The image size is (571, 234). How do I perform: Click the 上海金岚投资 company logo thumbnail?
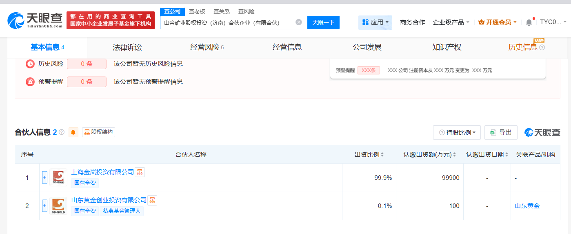[58, 177]
